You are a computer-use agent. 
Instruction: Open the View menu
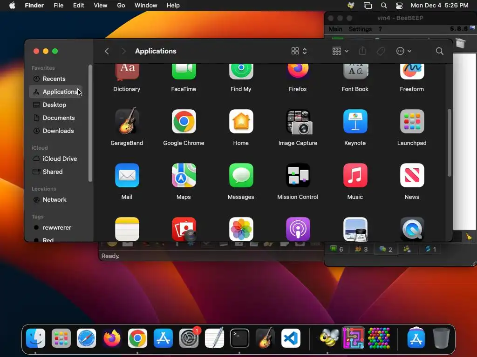(101, 6)
